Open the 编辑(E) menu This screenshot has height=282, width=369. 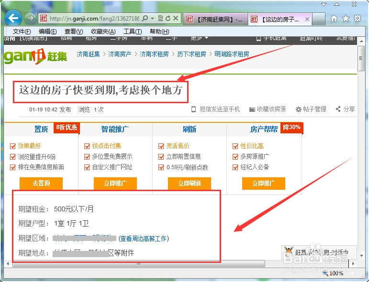47,31
